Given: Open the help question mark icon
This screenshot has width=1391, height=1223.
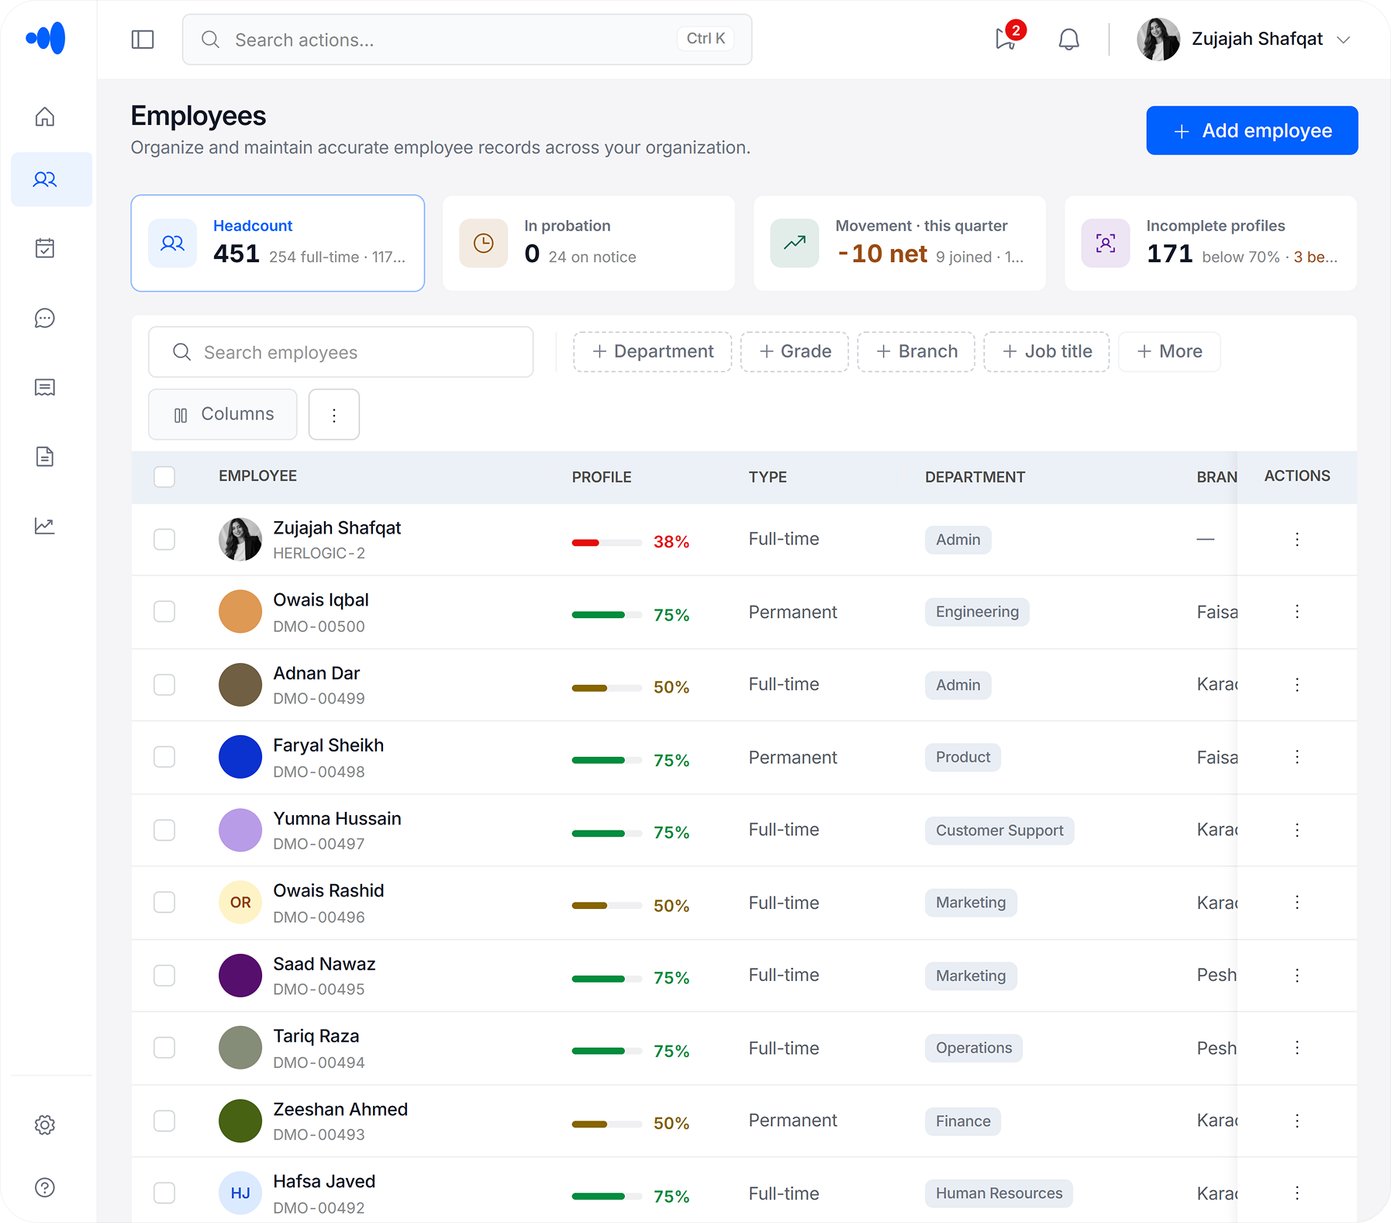Looking at the screenshot, I should point(45,1187).
